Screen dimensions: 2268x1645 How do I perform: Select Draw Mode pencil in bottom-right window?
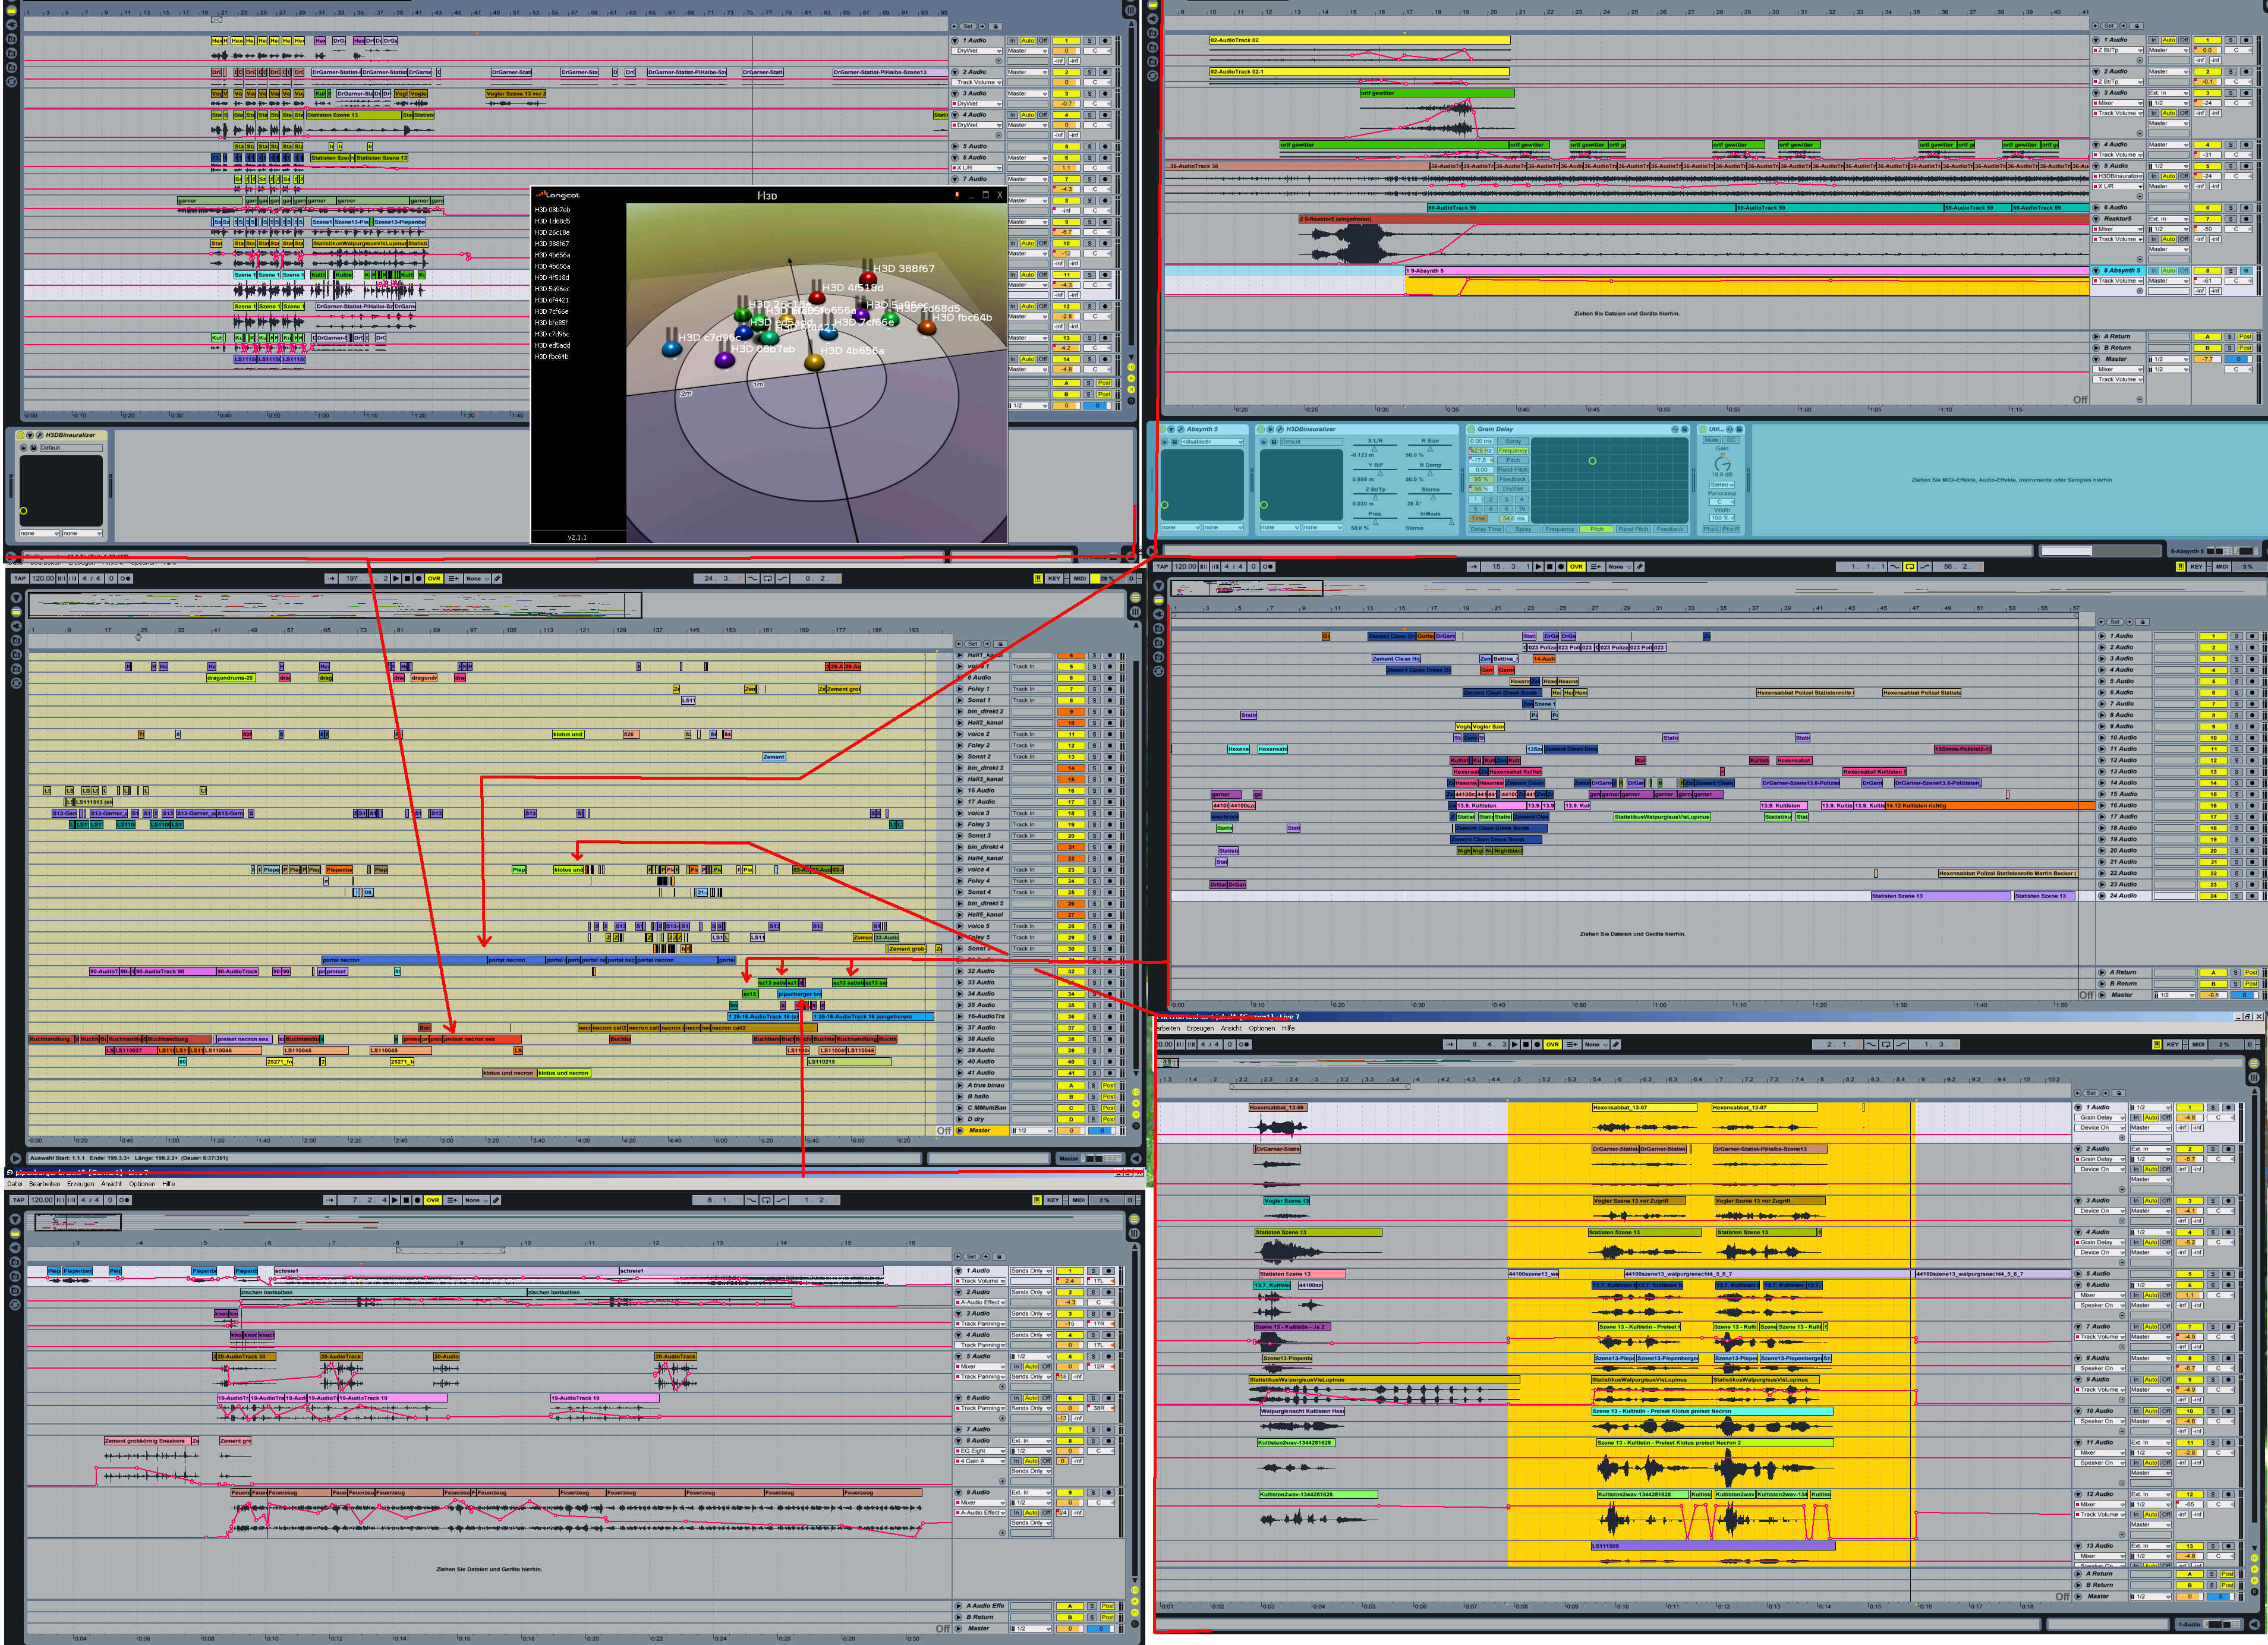pyautogui.click(x=1616, y=1044)
